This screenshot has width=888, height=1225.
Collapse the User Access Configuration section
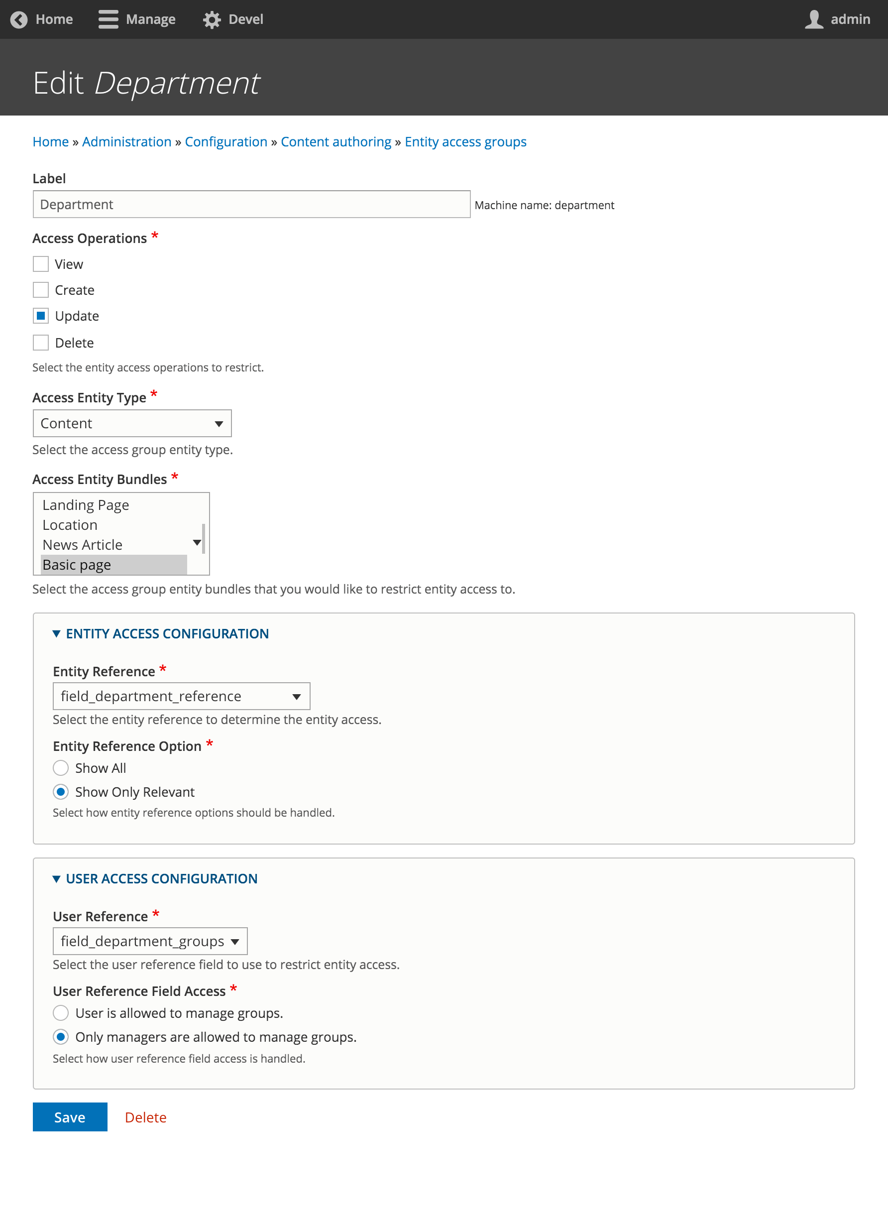click(x=56, y=879)
